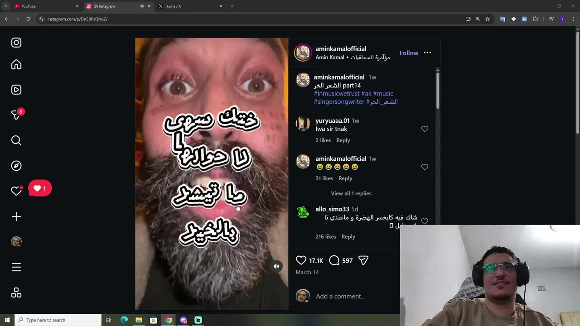The width and height of the screenshot is (580, 326).
Task: Click the address bar URL
Action: (x=77, y=19)
